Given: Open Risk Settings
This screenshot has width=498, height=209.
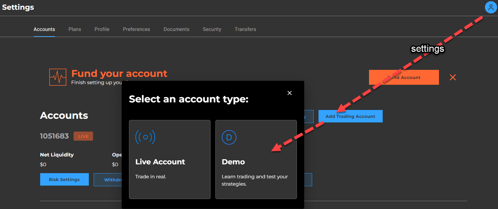Looking at the screenshot, I should point(64,180).
